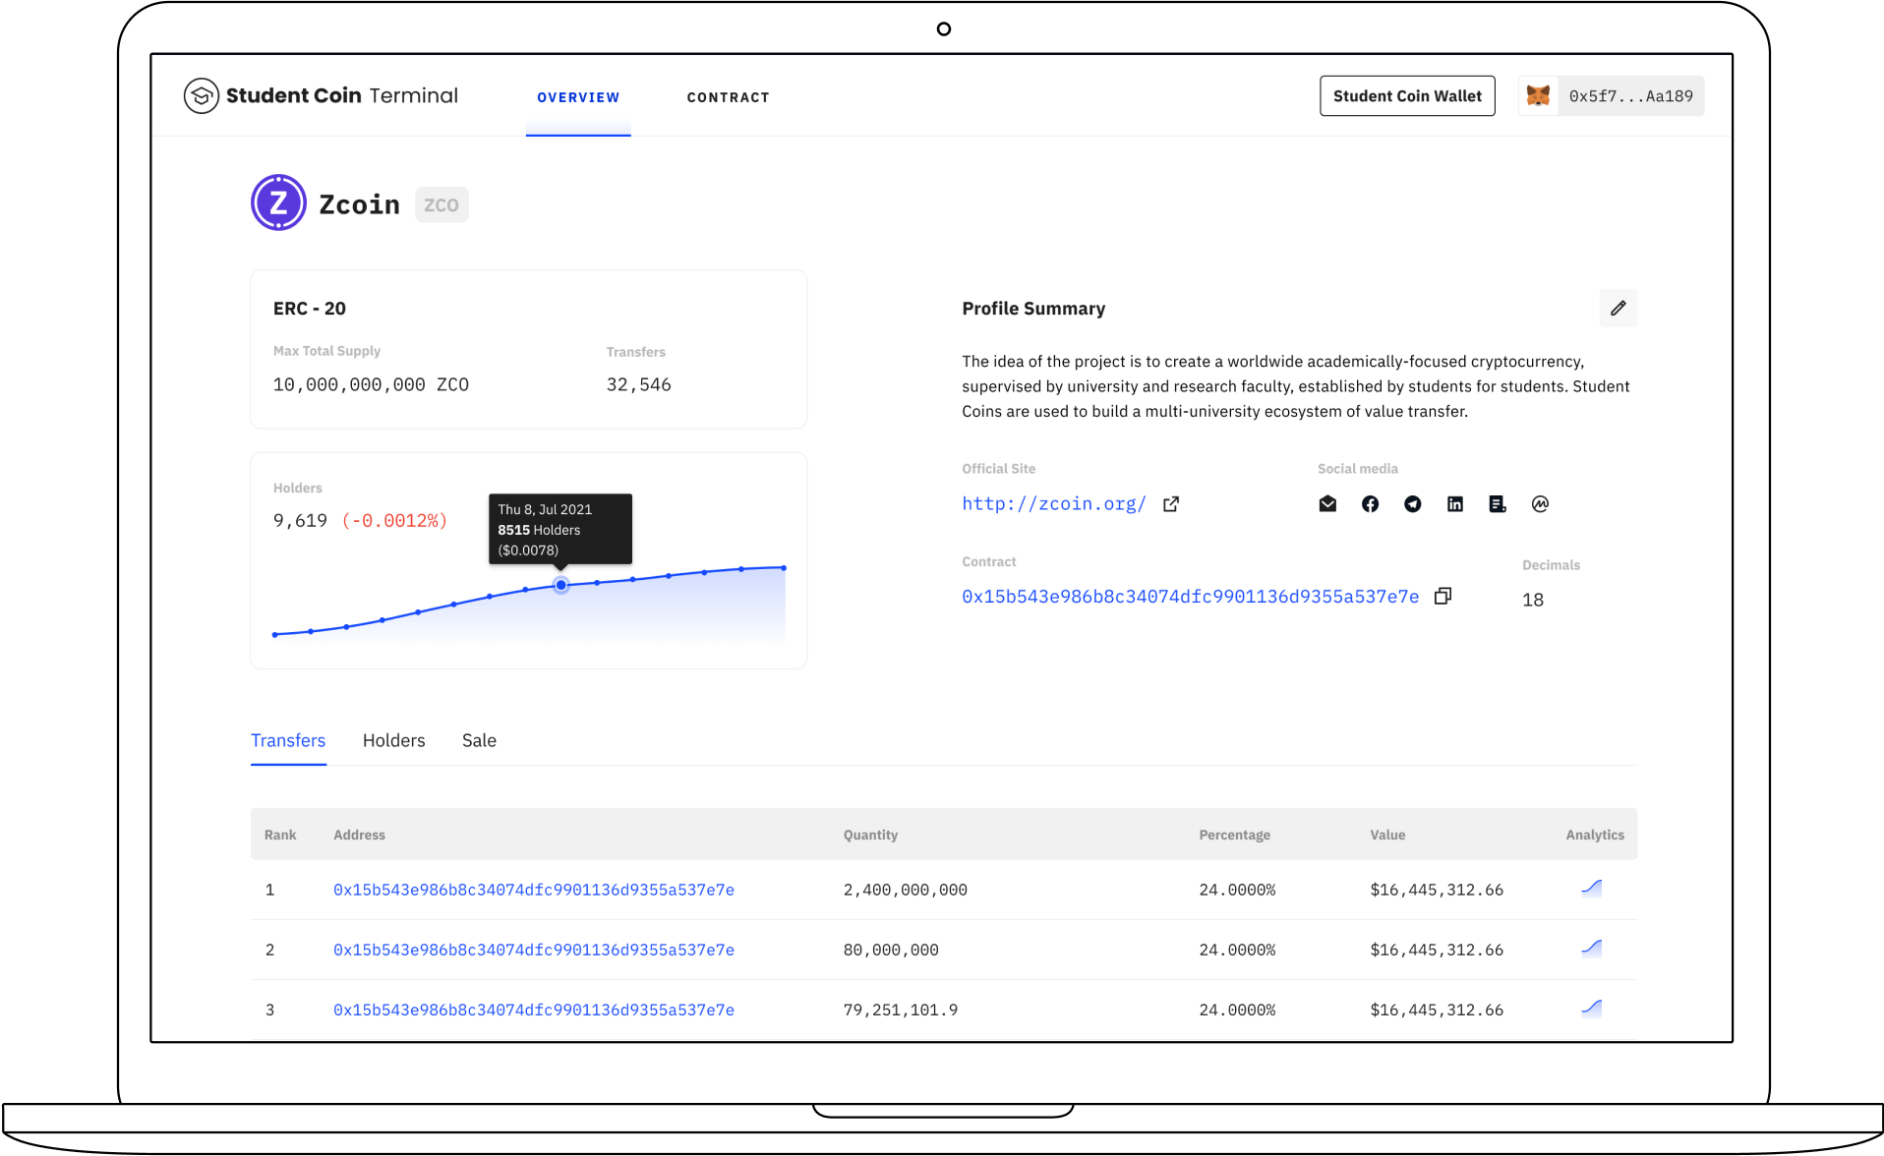Click the Analytics column header
1884x1156 pixels.
(1595, 835)
